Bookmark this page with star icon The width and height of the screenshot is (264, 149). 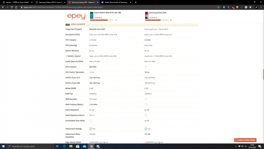tap(219, 7)
